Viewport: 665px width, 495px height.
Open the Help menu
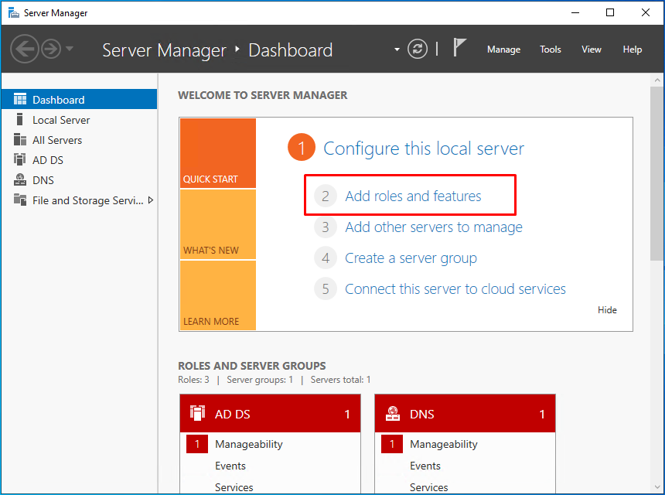632,49
